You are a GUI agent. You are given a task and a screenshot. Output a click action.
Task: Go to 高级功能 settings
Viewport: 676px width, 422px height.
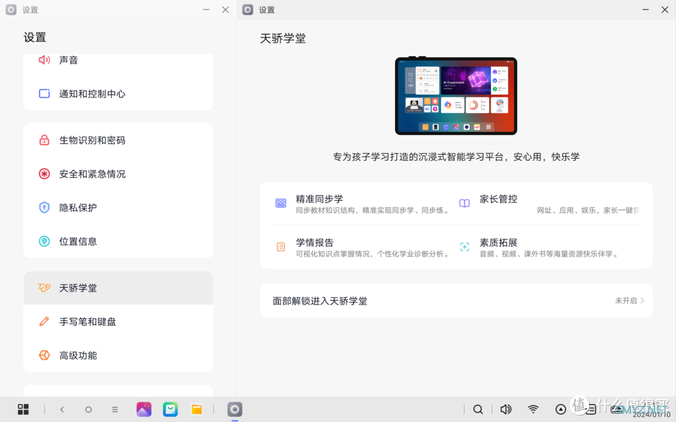(118, 355)
